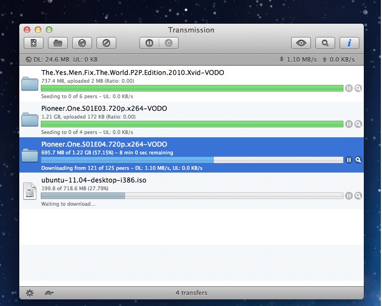Toggle Quick Look with the eye button
The width and height of the screenshot is (382, 306).
click(x=302, y=43)
